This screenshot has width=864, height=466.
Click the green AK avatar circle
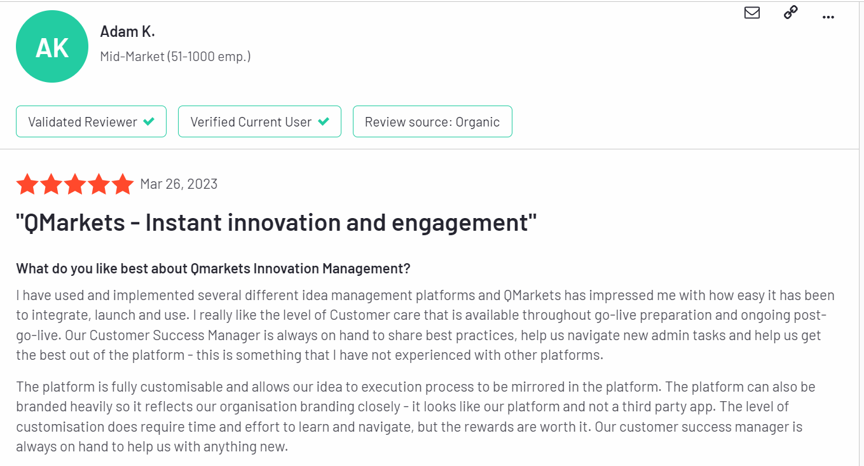pos(52,46)
